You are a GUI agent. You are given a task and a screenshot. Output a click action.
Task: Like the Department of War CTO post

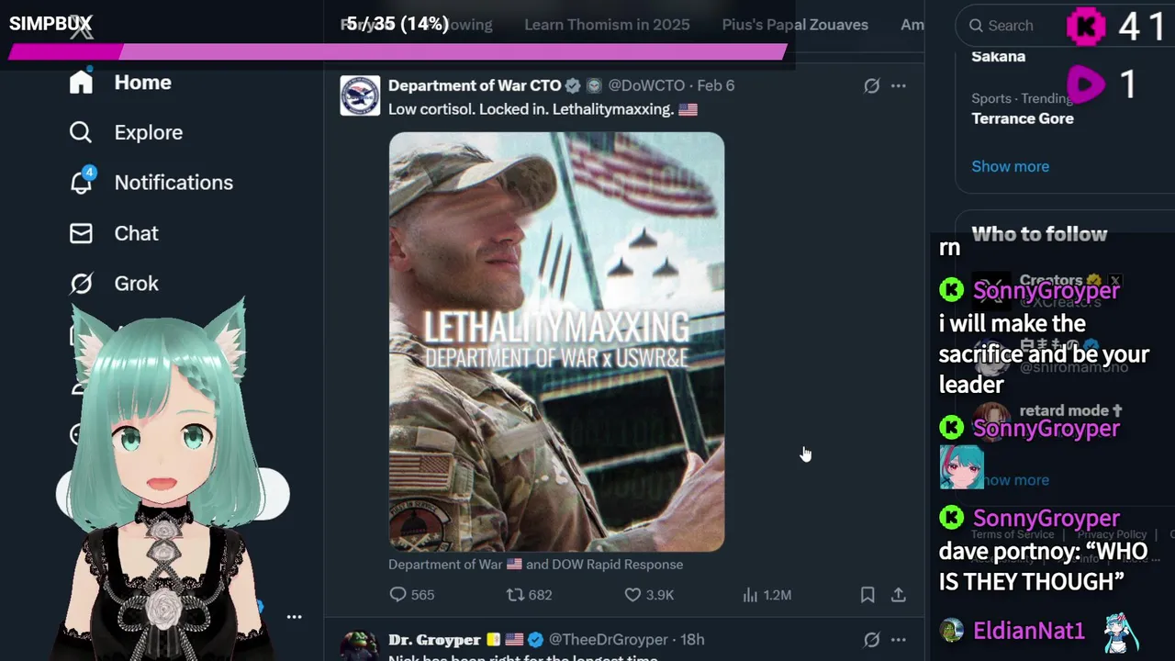click(x=648, y=595)
